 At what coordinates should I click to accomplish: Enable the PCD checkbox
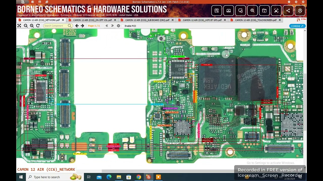[123, 26]
